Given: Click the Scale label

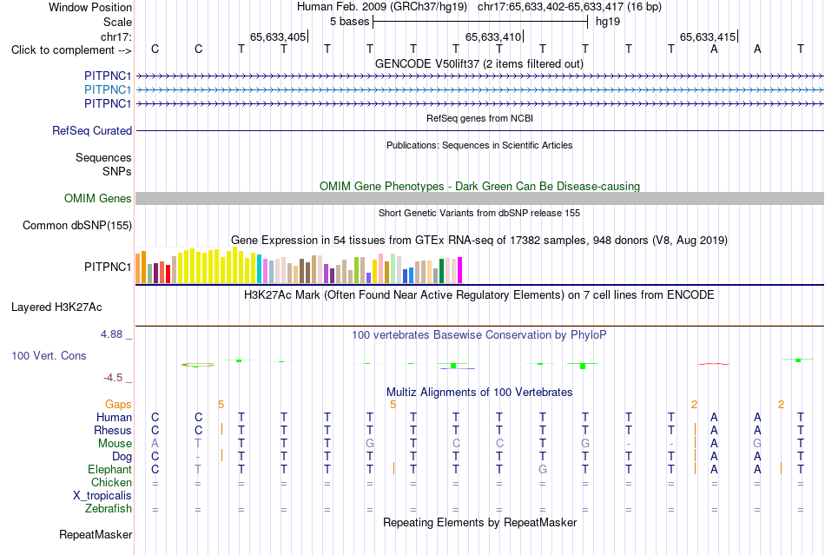Looking at the screenshot, I should [x=117, y=22].
